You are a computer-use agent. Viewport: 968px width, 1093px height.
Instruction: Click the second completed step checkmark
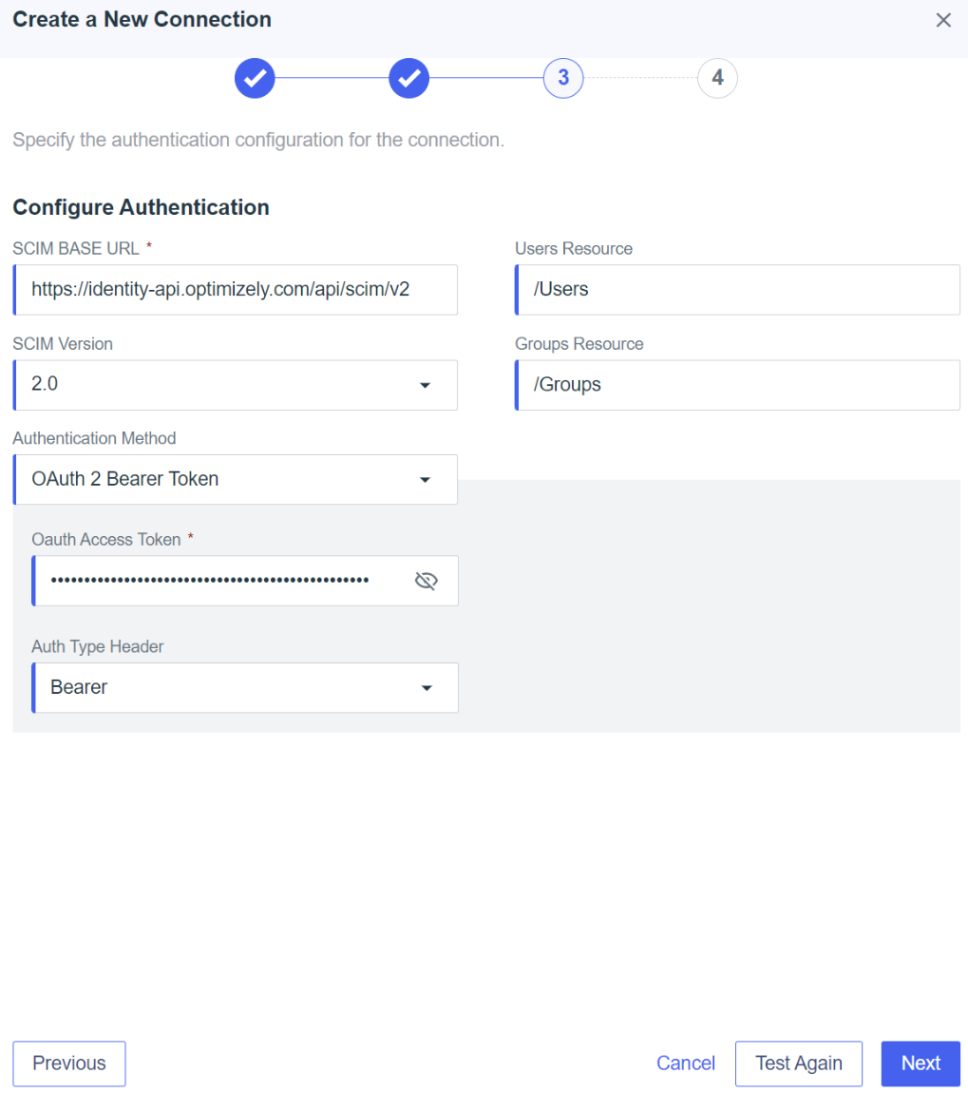pyautogui.click(x=409, y=78)
